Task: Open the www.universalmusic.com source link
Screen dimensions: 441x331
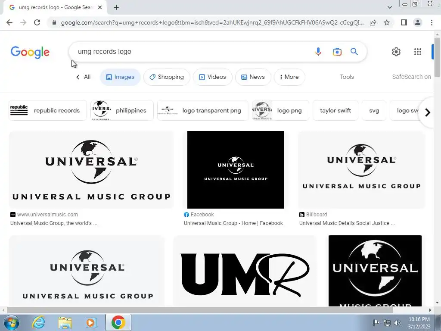Action: click(x=44, y=215)
